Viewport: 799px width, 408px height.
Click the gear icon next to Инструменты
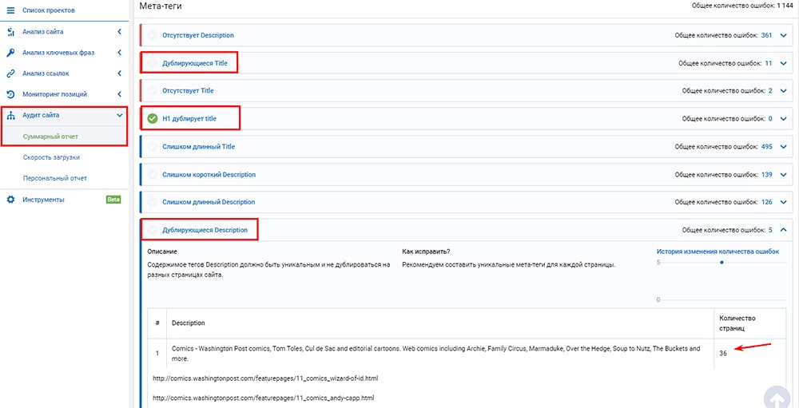coord(11,200)
